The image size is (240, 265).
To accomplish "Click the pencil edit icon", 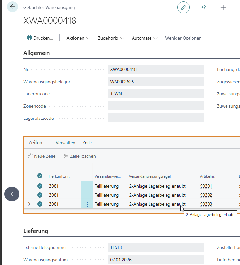I will click(x=184, y=7).
